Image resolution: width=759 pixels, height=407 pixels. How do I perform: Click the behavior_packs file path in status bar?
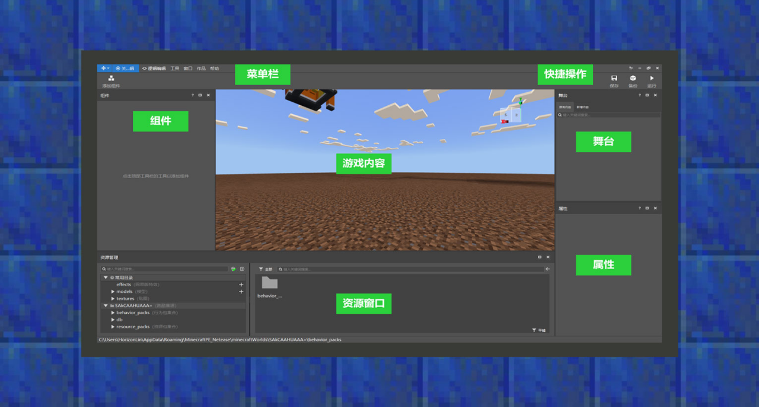point(220,340)
